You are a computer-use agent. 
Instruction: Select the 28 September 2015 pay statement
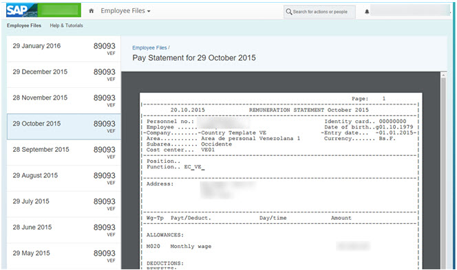63,153
